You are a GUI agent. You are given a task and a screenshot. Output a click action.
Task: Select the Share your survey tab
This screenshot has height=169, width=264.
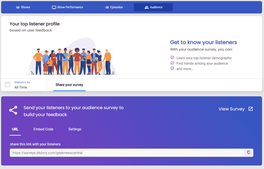[69, 85]
